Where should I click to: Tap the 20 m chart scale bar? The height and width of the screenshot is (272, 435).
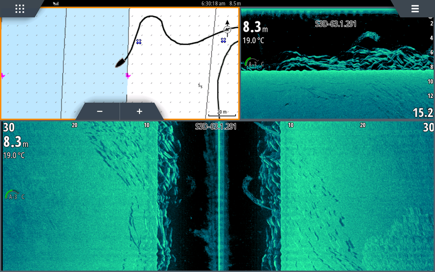222,113
